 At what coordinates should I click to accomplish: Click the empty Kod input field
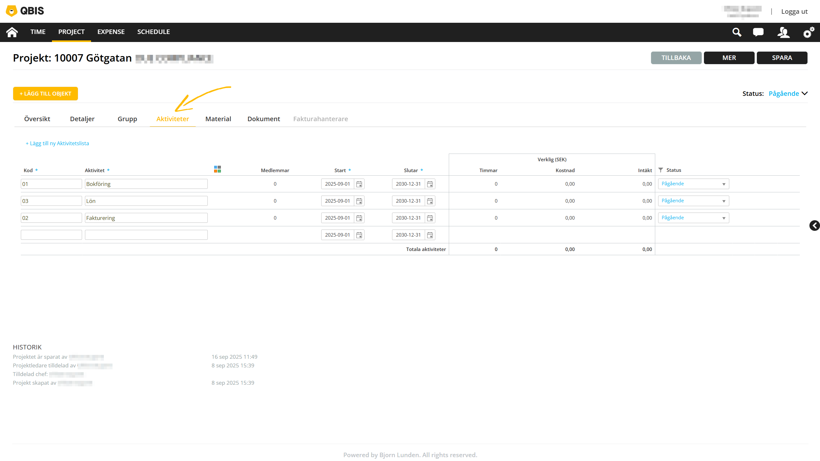(51, 235)
